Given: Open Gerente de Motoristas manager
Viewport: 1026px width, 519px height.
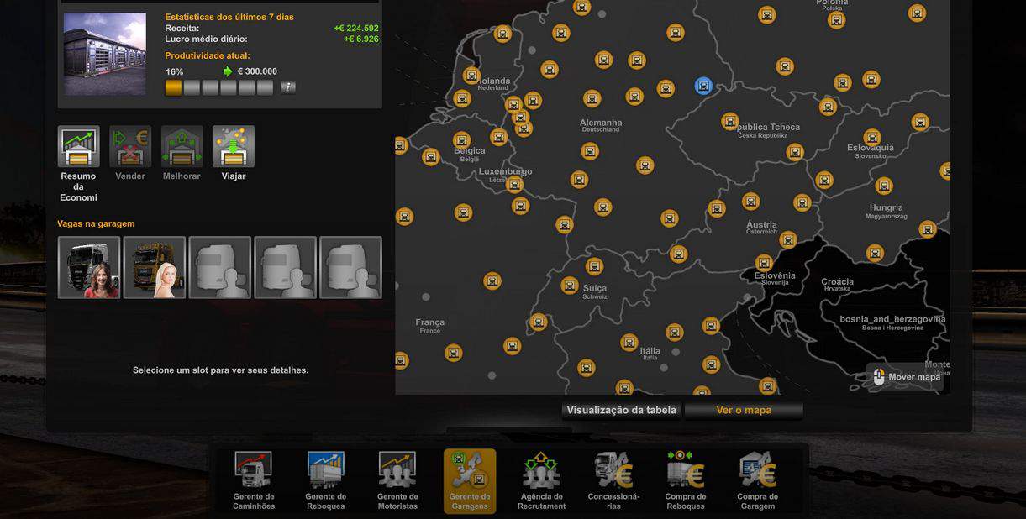Looking at the screenshot, I should click(x=397, y=480).
